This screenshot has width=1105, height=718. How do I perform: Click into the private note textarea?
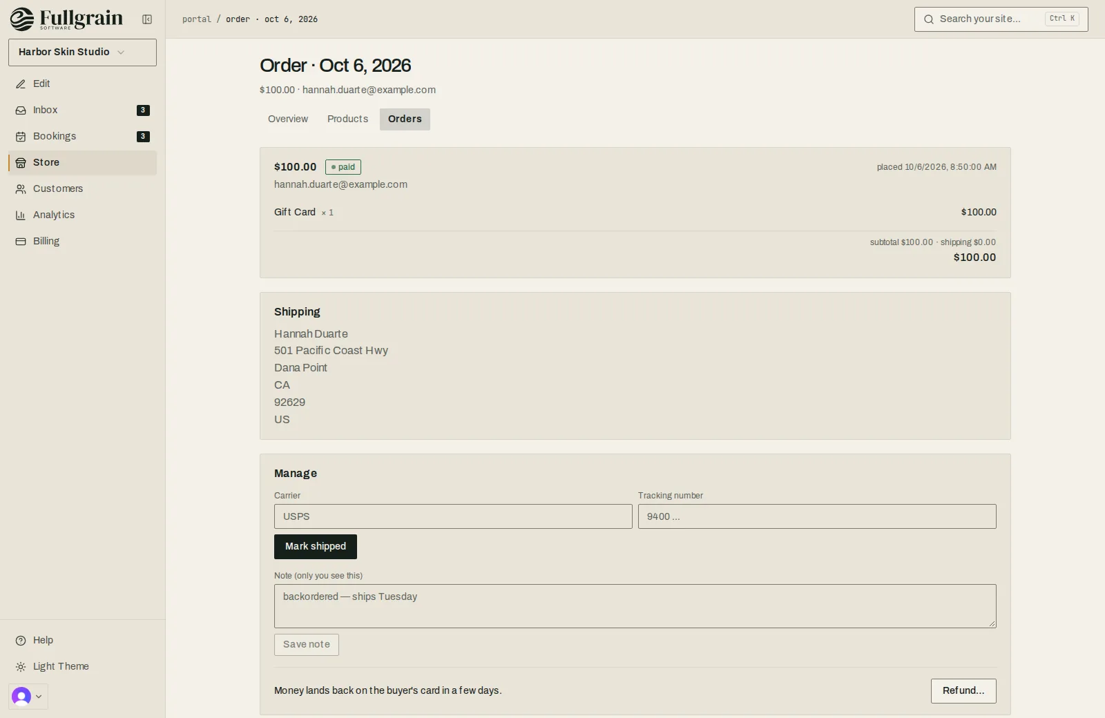[635, 606]
